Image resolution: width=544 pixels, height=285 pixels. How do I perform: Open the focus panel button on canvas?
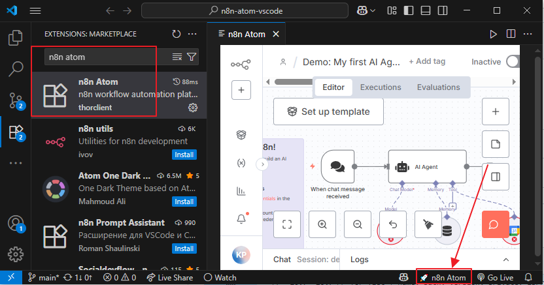point(496,177)
